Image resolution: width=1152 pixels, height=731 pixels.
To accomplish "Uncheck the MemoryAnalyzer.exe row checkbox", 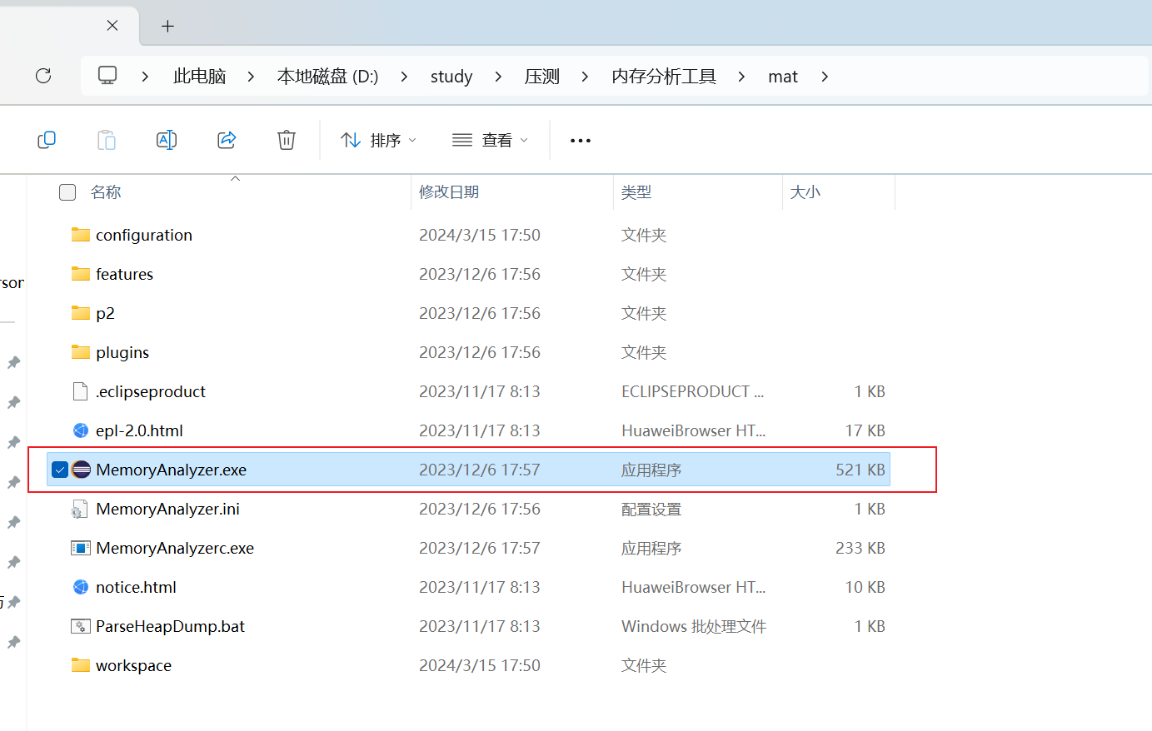I will [60, 470].
